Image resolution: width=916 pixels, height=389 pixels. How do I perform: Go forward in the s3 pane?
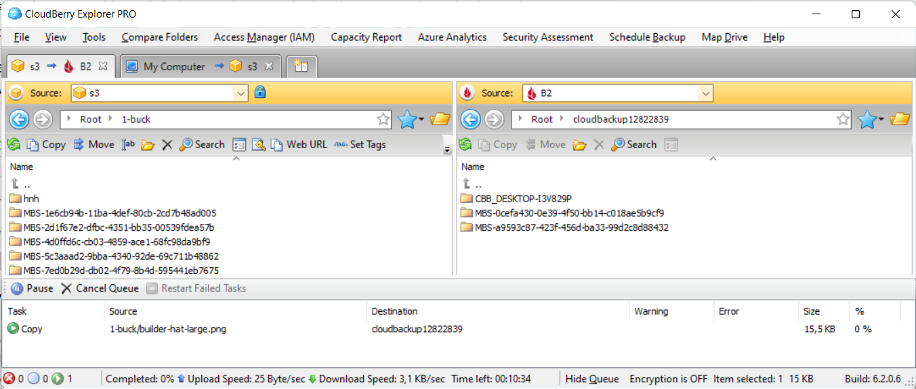(x=43, y=119)
